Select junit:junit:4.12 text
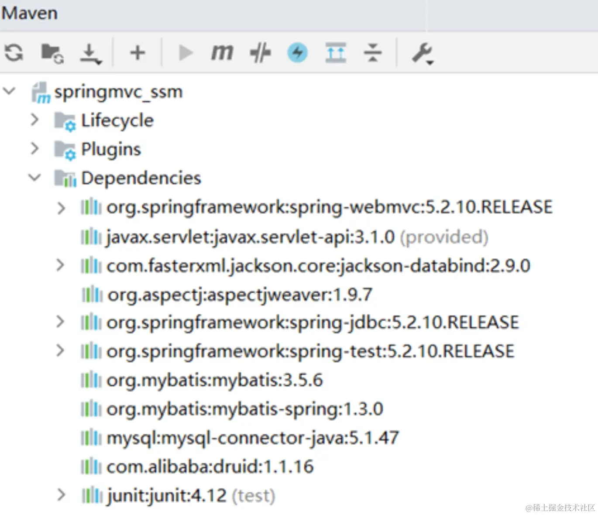 pos(167,496)
